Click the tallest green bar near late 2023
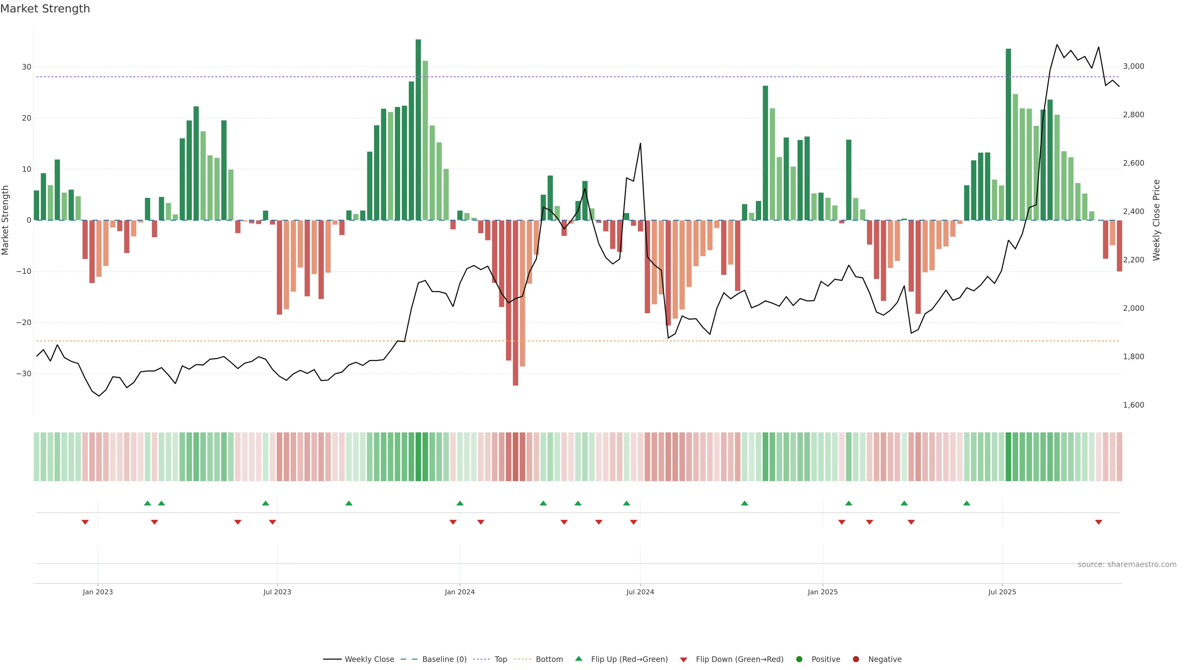This screenshot has width=1192, height=670. [x=418, y=129]
